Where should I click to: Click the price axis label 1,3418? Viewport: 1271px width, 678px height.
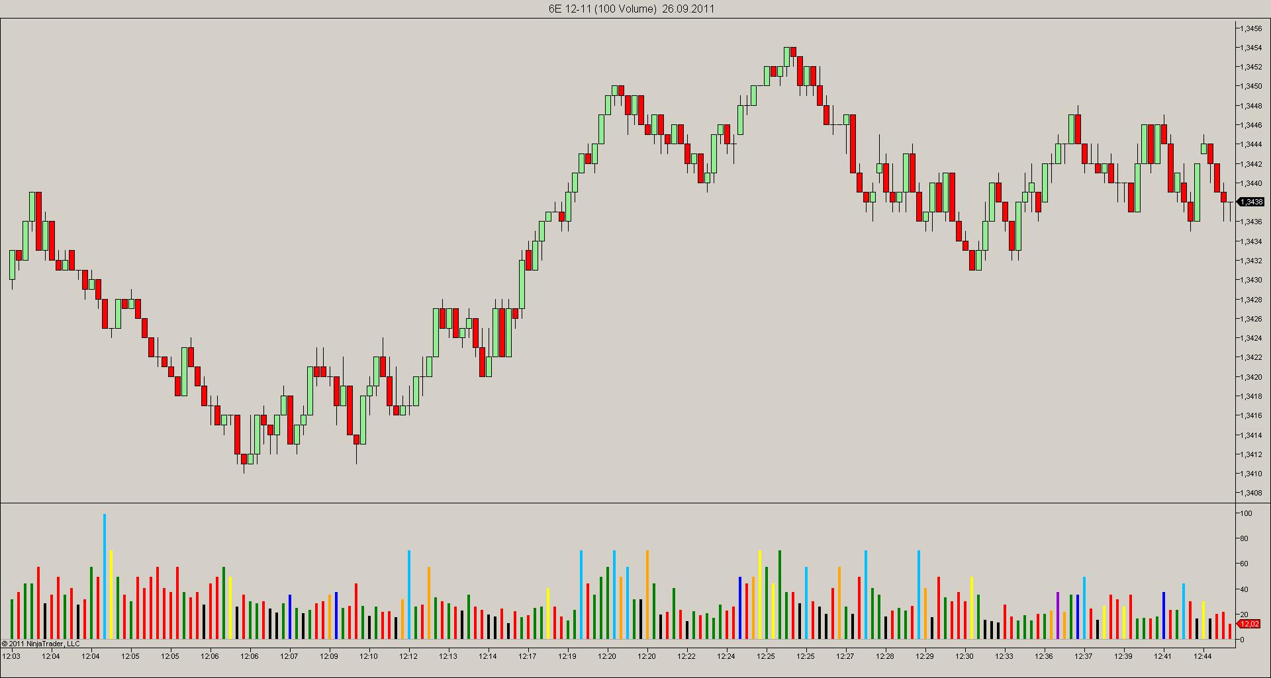[x=1250, y=396]
